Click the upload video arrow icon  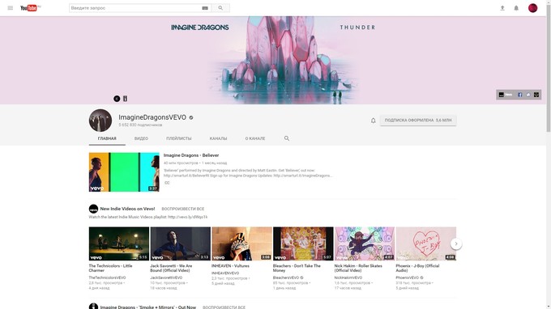502,8
